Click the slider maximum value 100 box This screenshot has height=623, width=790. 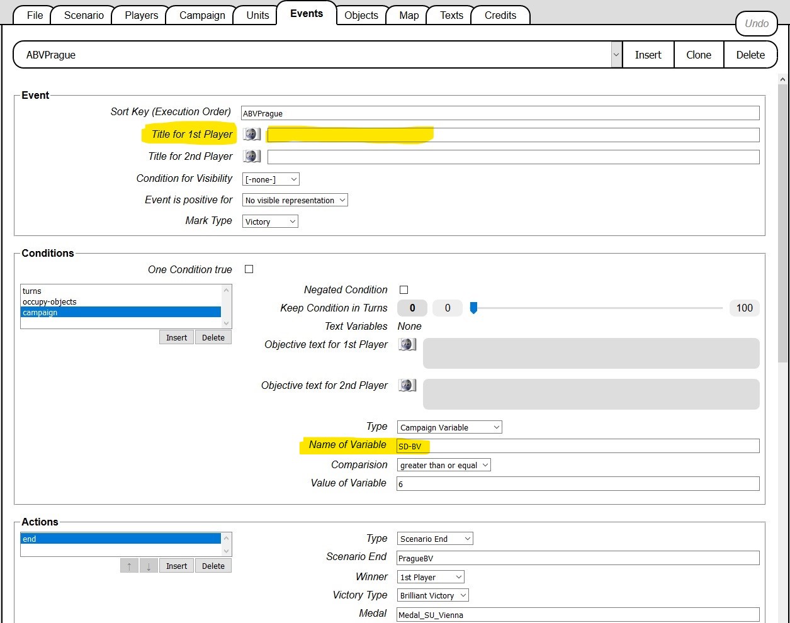pos(745,308)
